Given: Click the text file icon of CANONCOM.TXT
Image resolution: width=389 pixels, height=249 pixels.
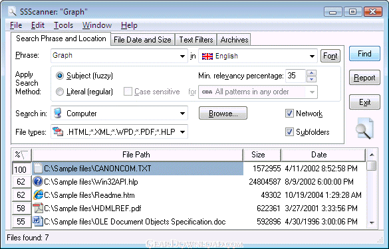Looking at the screenshot, I should click(38, 168).
